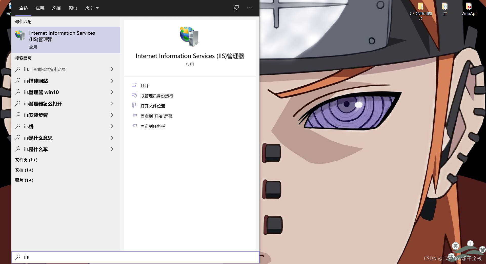Click the iis - 查看网络搜索结果 suggestion text
Image resolution: width=486 pixels, height=264 pixels.
point(45,69)
